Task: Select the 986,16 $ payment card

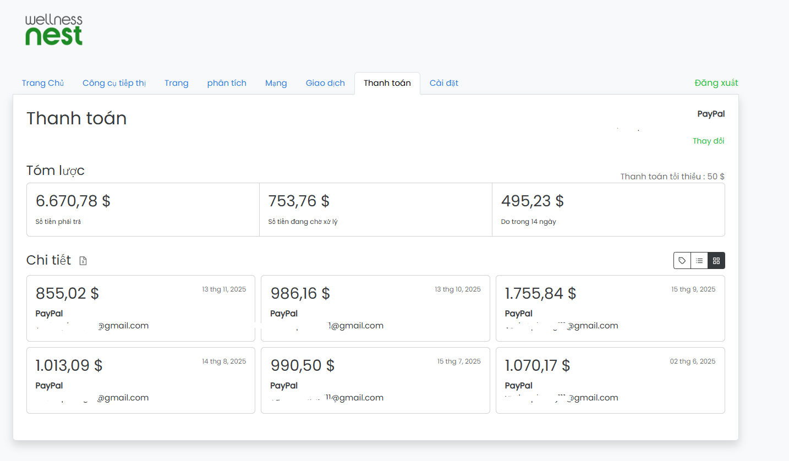Action: pos(375,308)
